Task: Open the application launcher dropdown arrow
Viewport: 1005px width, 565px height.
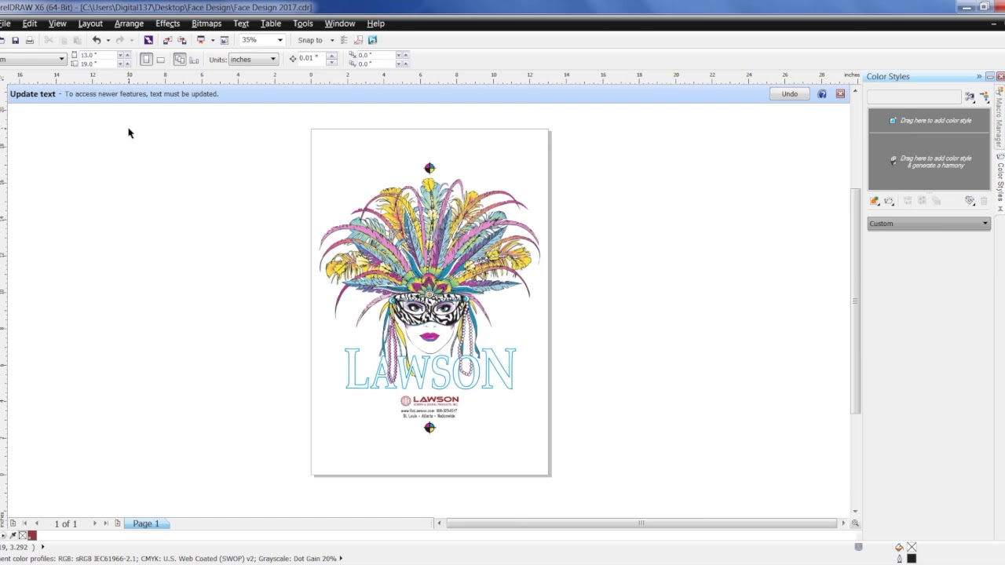Action: [213, 40]
